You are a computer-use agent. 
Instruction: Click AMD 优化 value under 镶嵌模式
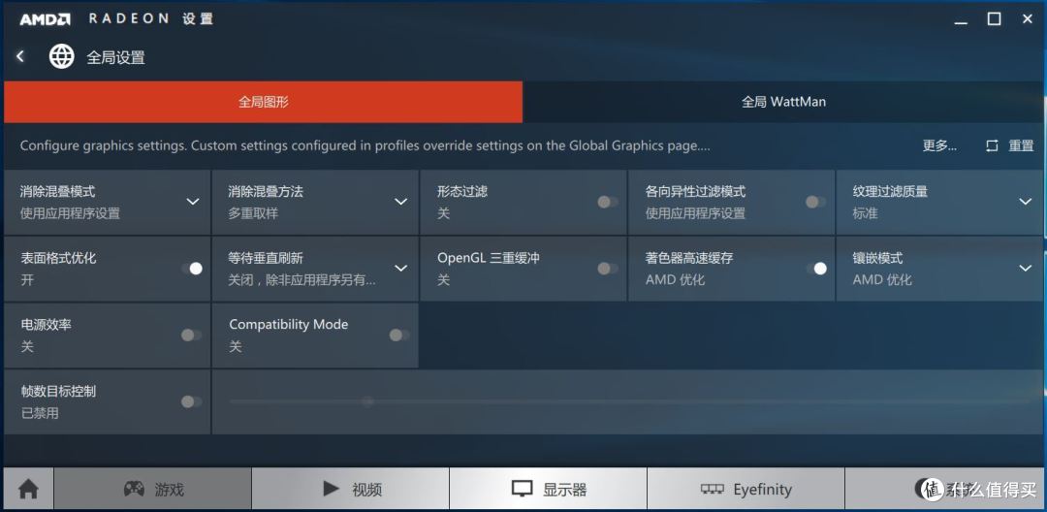pyautogui.click(x=882, y=280)
